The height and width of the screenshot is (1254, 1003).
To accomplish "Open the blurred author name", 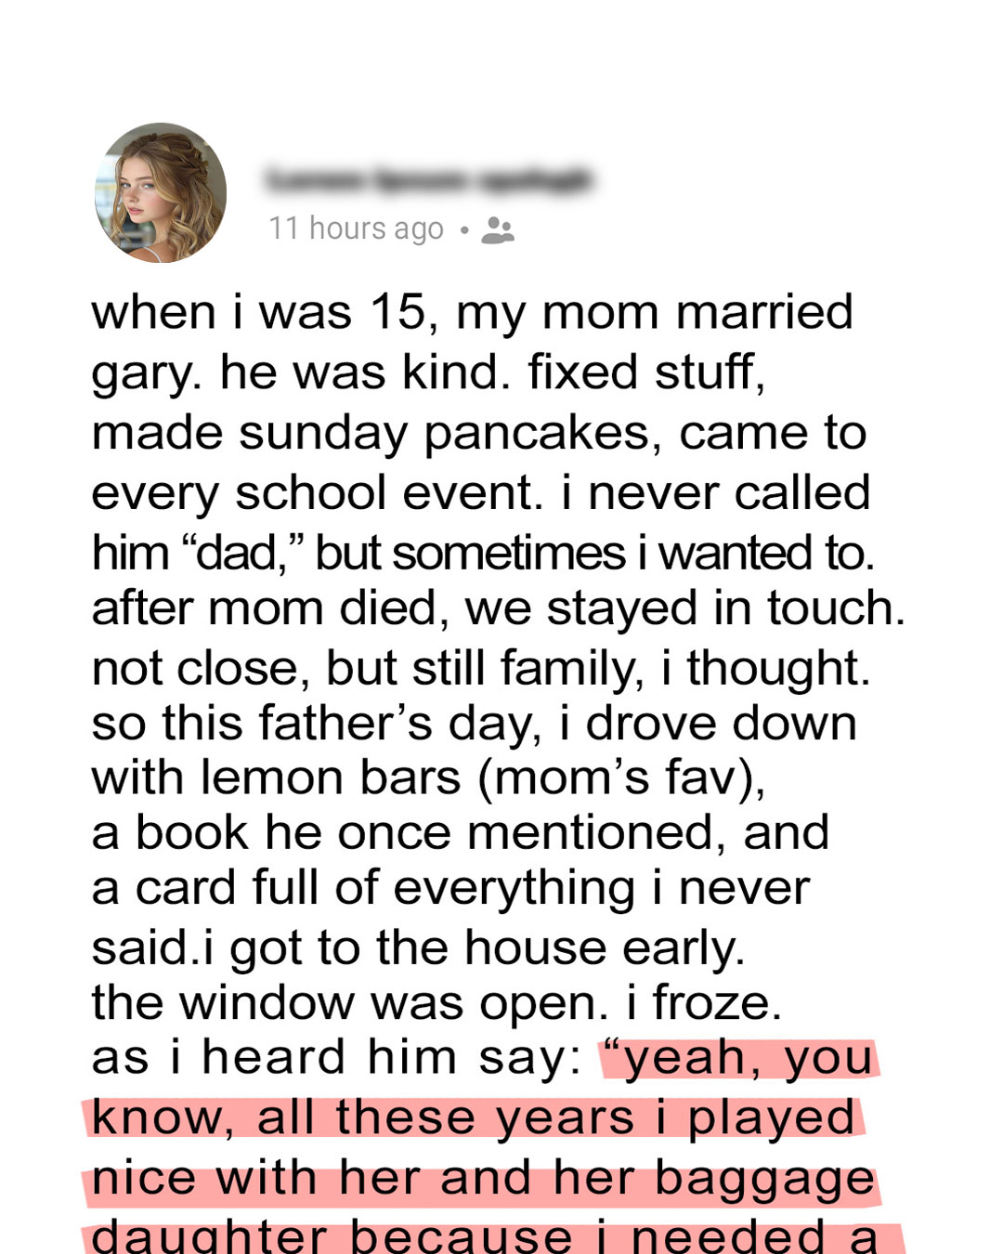I will click(429, 179).
